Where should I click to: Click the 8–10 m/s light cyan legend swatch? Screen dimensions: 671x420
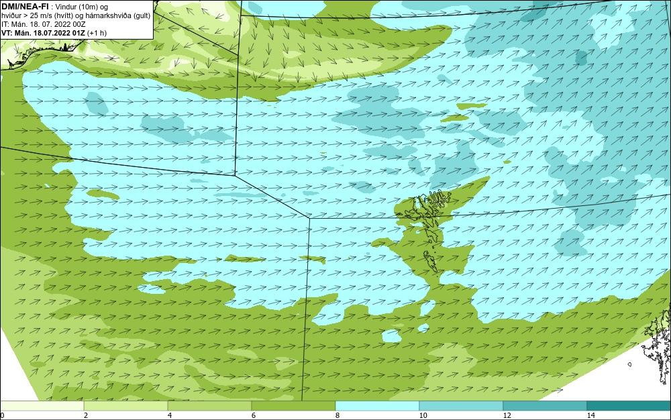pyautogui.click(x=377, y=406)
